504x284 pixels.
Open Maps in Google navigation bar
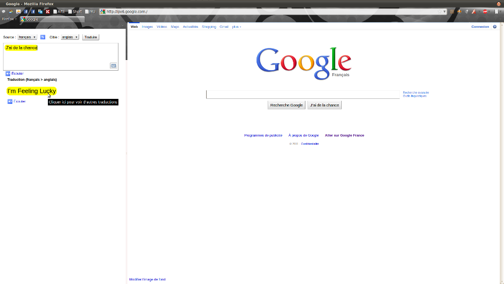point(175,27)
